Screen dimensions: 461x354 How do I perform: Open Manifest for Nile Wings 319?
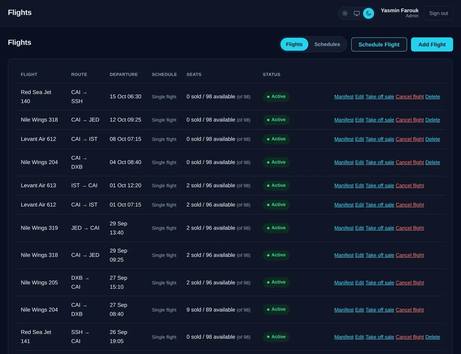point(344,228)
